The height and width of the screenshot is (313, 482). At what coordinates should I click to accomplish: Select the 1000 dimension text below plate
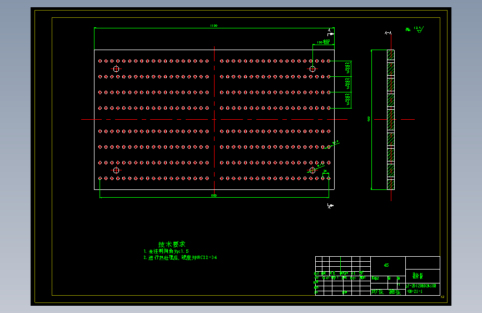pos(214,195)
